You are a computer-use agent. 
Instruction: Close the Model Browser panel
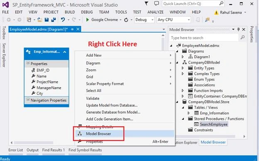(244, 29)
